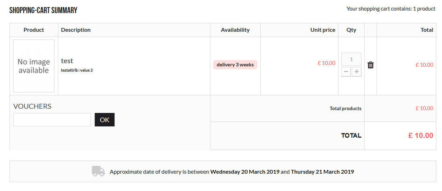442x191 pixels.
Task: Open the 'test' product name link
Action: tap(67, 61)
